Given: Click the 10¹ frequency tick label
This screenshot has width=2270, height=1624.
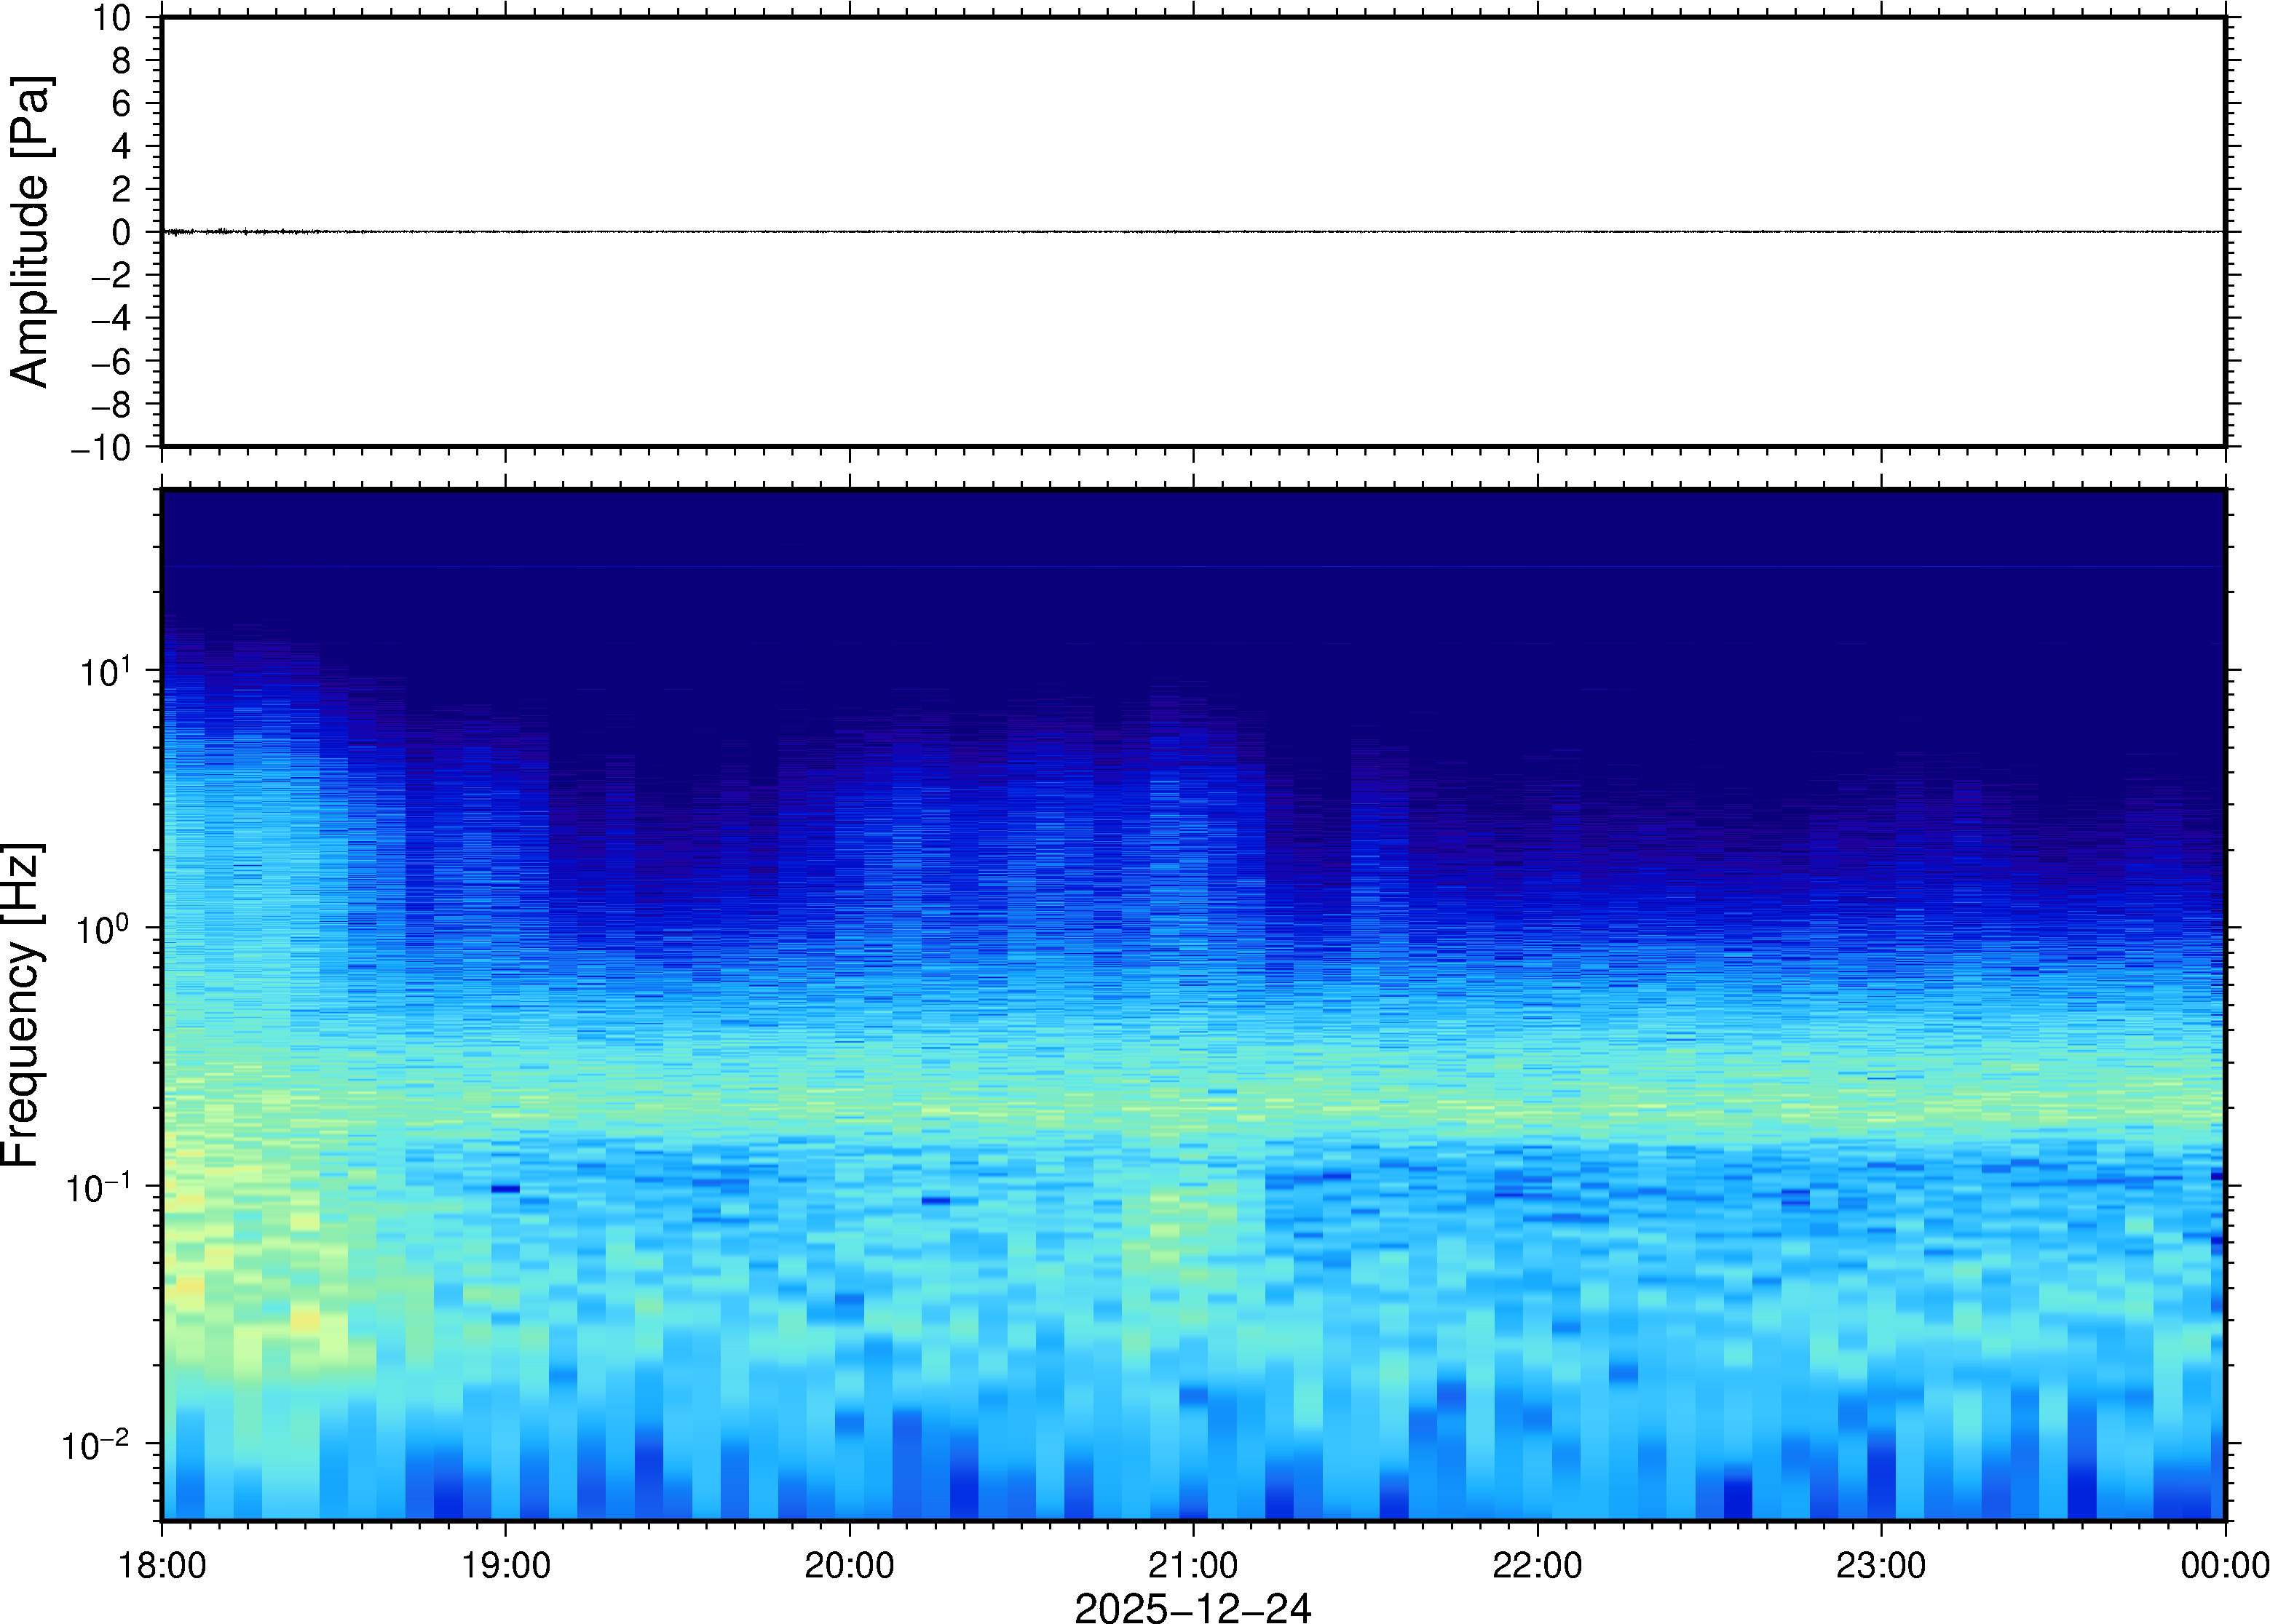Looking at the screenshot, I should (x=105, y=672).
